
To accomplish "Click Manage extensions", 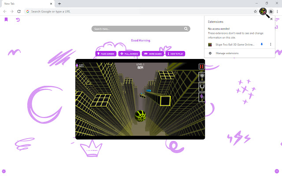I will click(x=227, y=53).
